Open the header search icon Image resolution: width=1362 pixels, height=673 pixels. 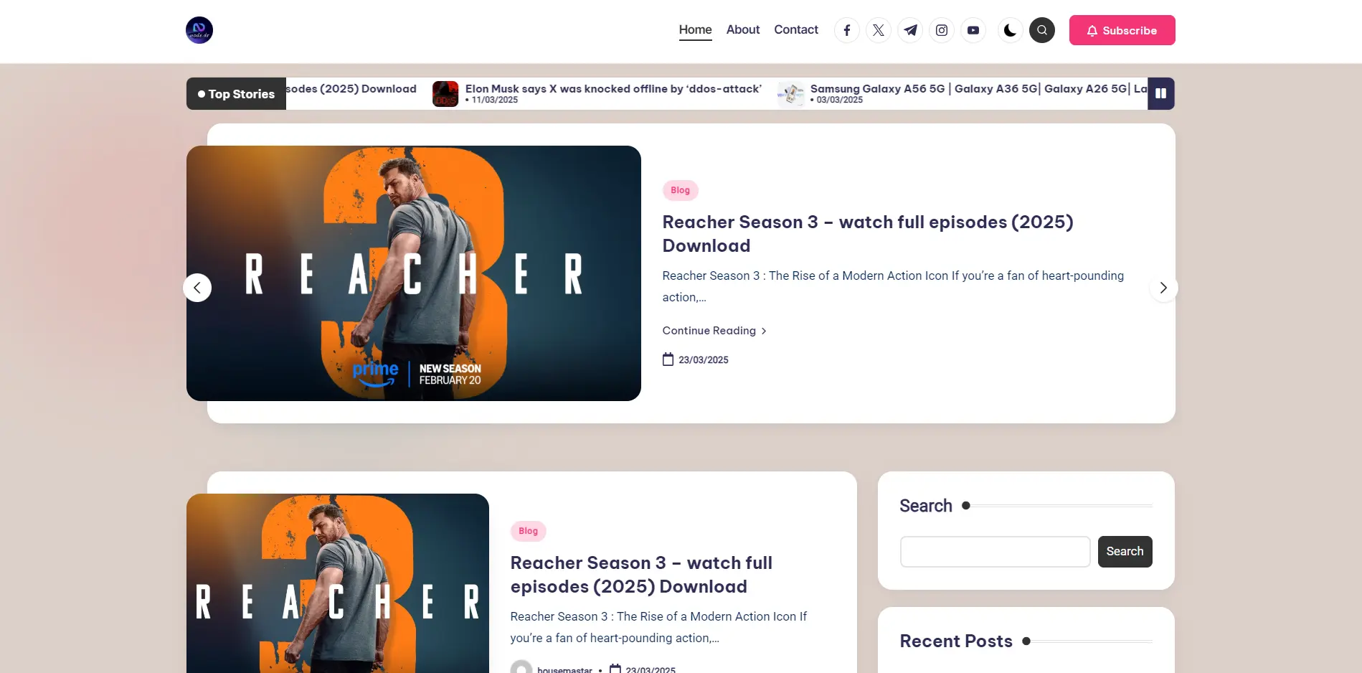click(x=1042, y=30)
